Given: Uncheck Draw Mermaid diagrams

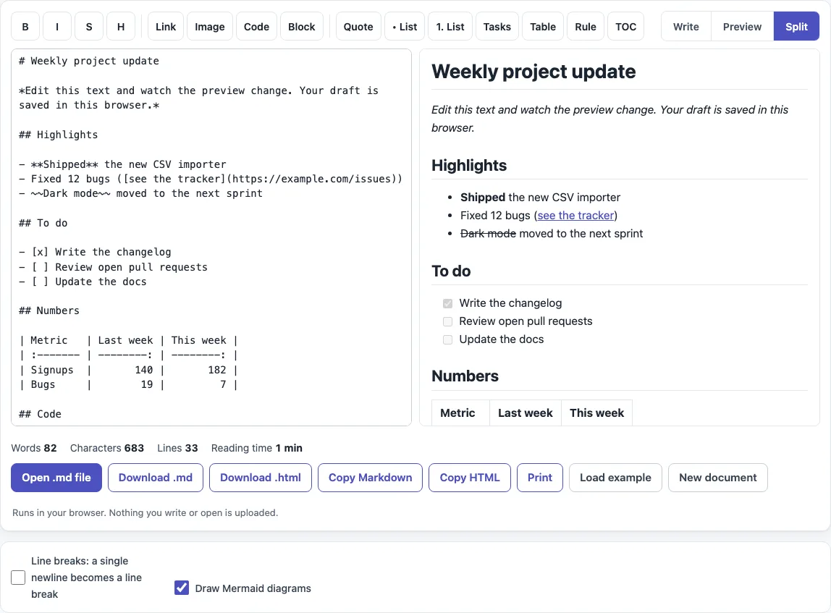Looking at the screenshot, I should point(182,588).
